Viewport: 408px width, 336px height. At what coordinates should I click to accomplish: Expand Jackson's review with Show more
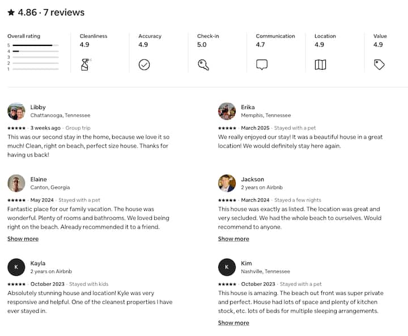click(233, 239)
